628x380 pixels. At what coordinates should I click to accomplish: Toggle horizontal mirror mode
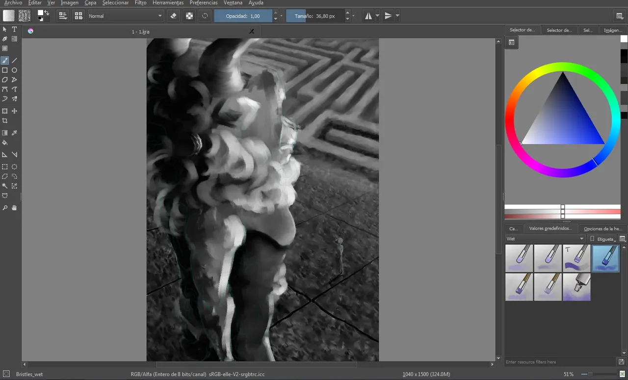368,16
